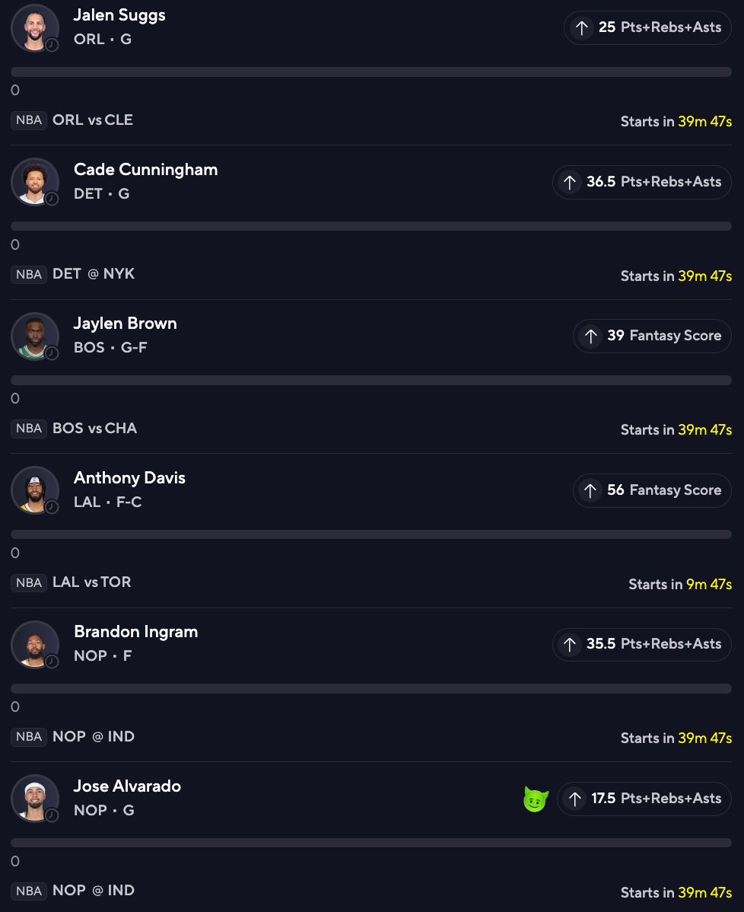Click Anthony Davis' up-arrow icon

590,490
